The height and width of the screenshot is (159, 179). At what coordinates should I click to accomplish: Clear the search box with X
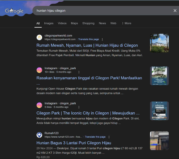(x=175, y=11)
